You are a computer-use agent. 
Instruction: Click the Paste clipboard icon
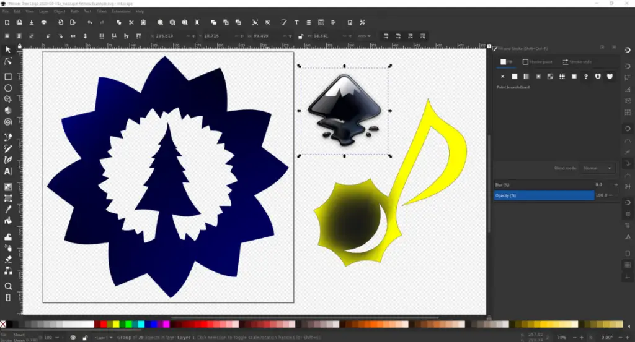(x=143, y=23)
